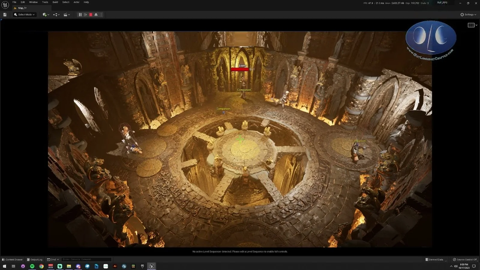
Task: Open Windows Task View
Action: [x=13, y=266]
